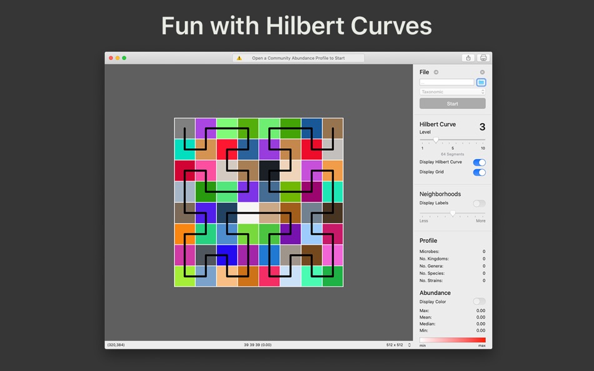The height and width of the screenshot is (371, 594).
Task: Click the 512 x 512 size stepper arrows
Action: pos(409,345)
